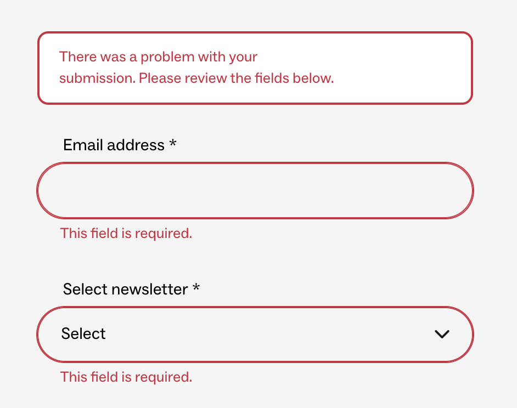Select the email address input field
The width and height of the screenshot is (517, 408).
[x=255, y=190]
